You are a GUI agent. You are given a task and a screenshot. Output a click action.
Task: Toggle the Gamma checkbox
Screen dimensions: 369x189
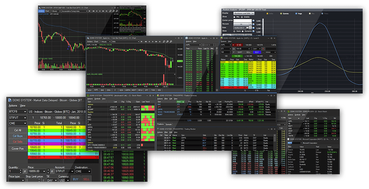point(281,14)
